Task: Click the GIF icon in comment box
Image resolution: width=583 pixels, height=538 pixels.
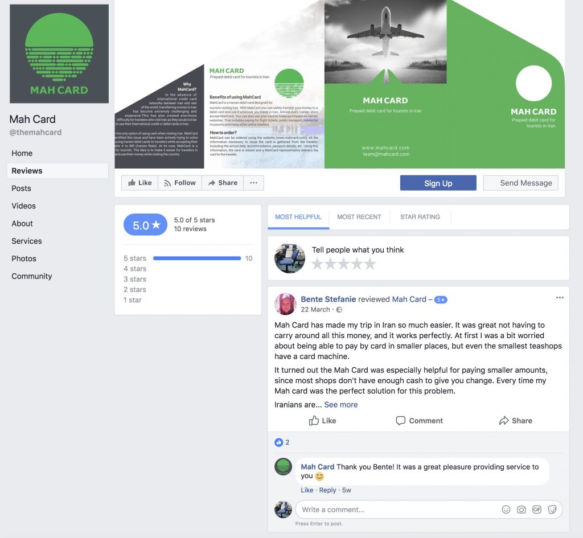Action: [x=536, y=510]
